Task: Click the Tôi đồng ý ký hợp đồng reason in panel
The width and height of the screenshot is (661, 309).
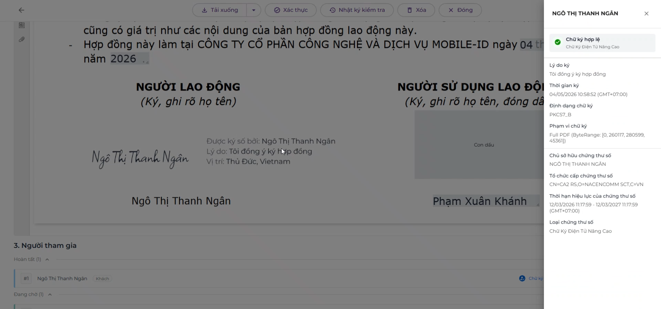Action: [577, 74]
